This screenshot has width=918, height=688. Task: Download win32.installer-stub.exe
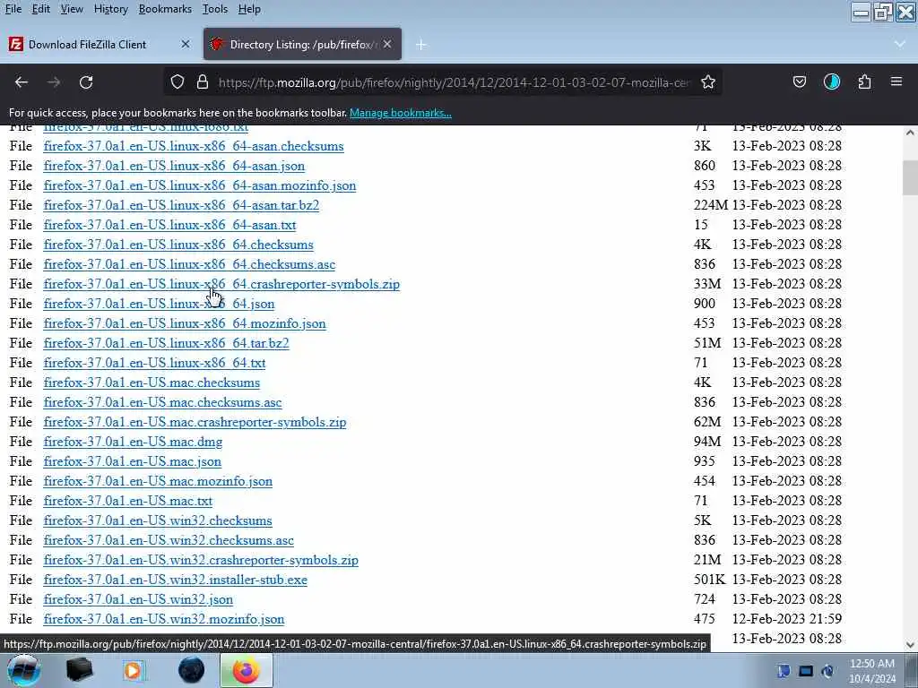click(175, 580)
